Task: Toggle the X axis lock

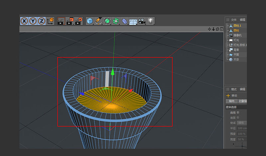Action: coord(24,21)
